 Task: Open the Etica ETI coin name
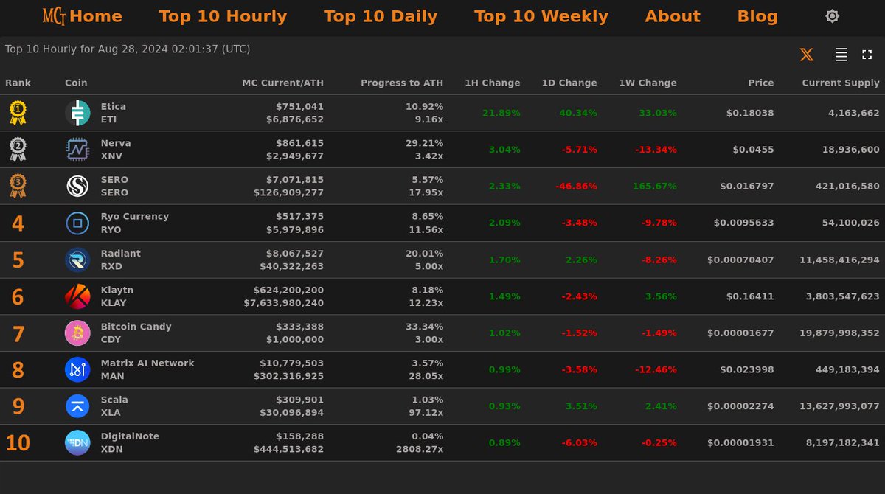click(x=114, y=113)
